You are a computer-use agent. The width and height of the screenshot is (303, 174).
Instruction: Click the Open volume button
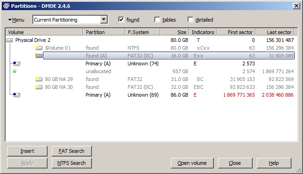click(192, 163)
